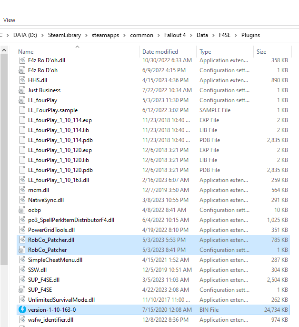Click the 12/7/2019 3:50 AM date cell
This screenshot has width=299, height=327.
click(x=166, y=190)
